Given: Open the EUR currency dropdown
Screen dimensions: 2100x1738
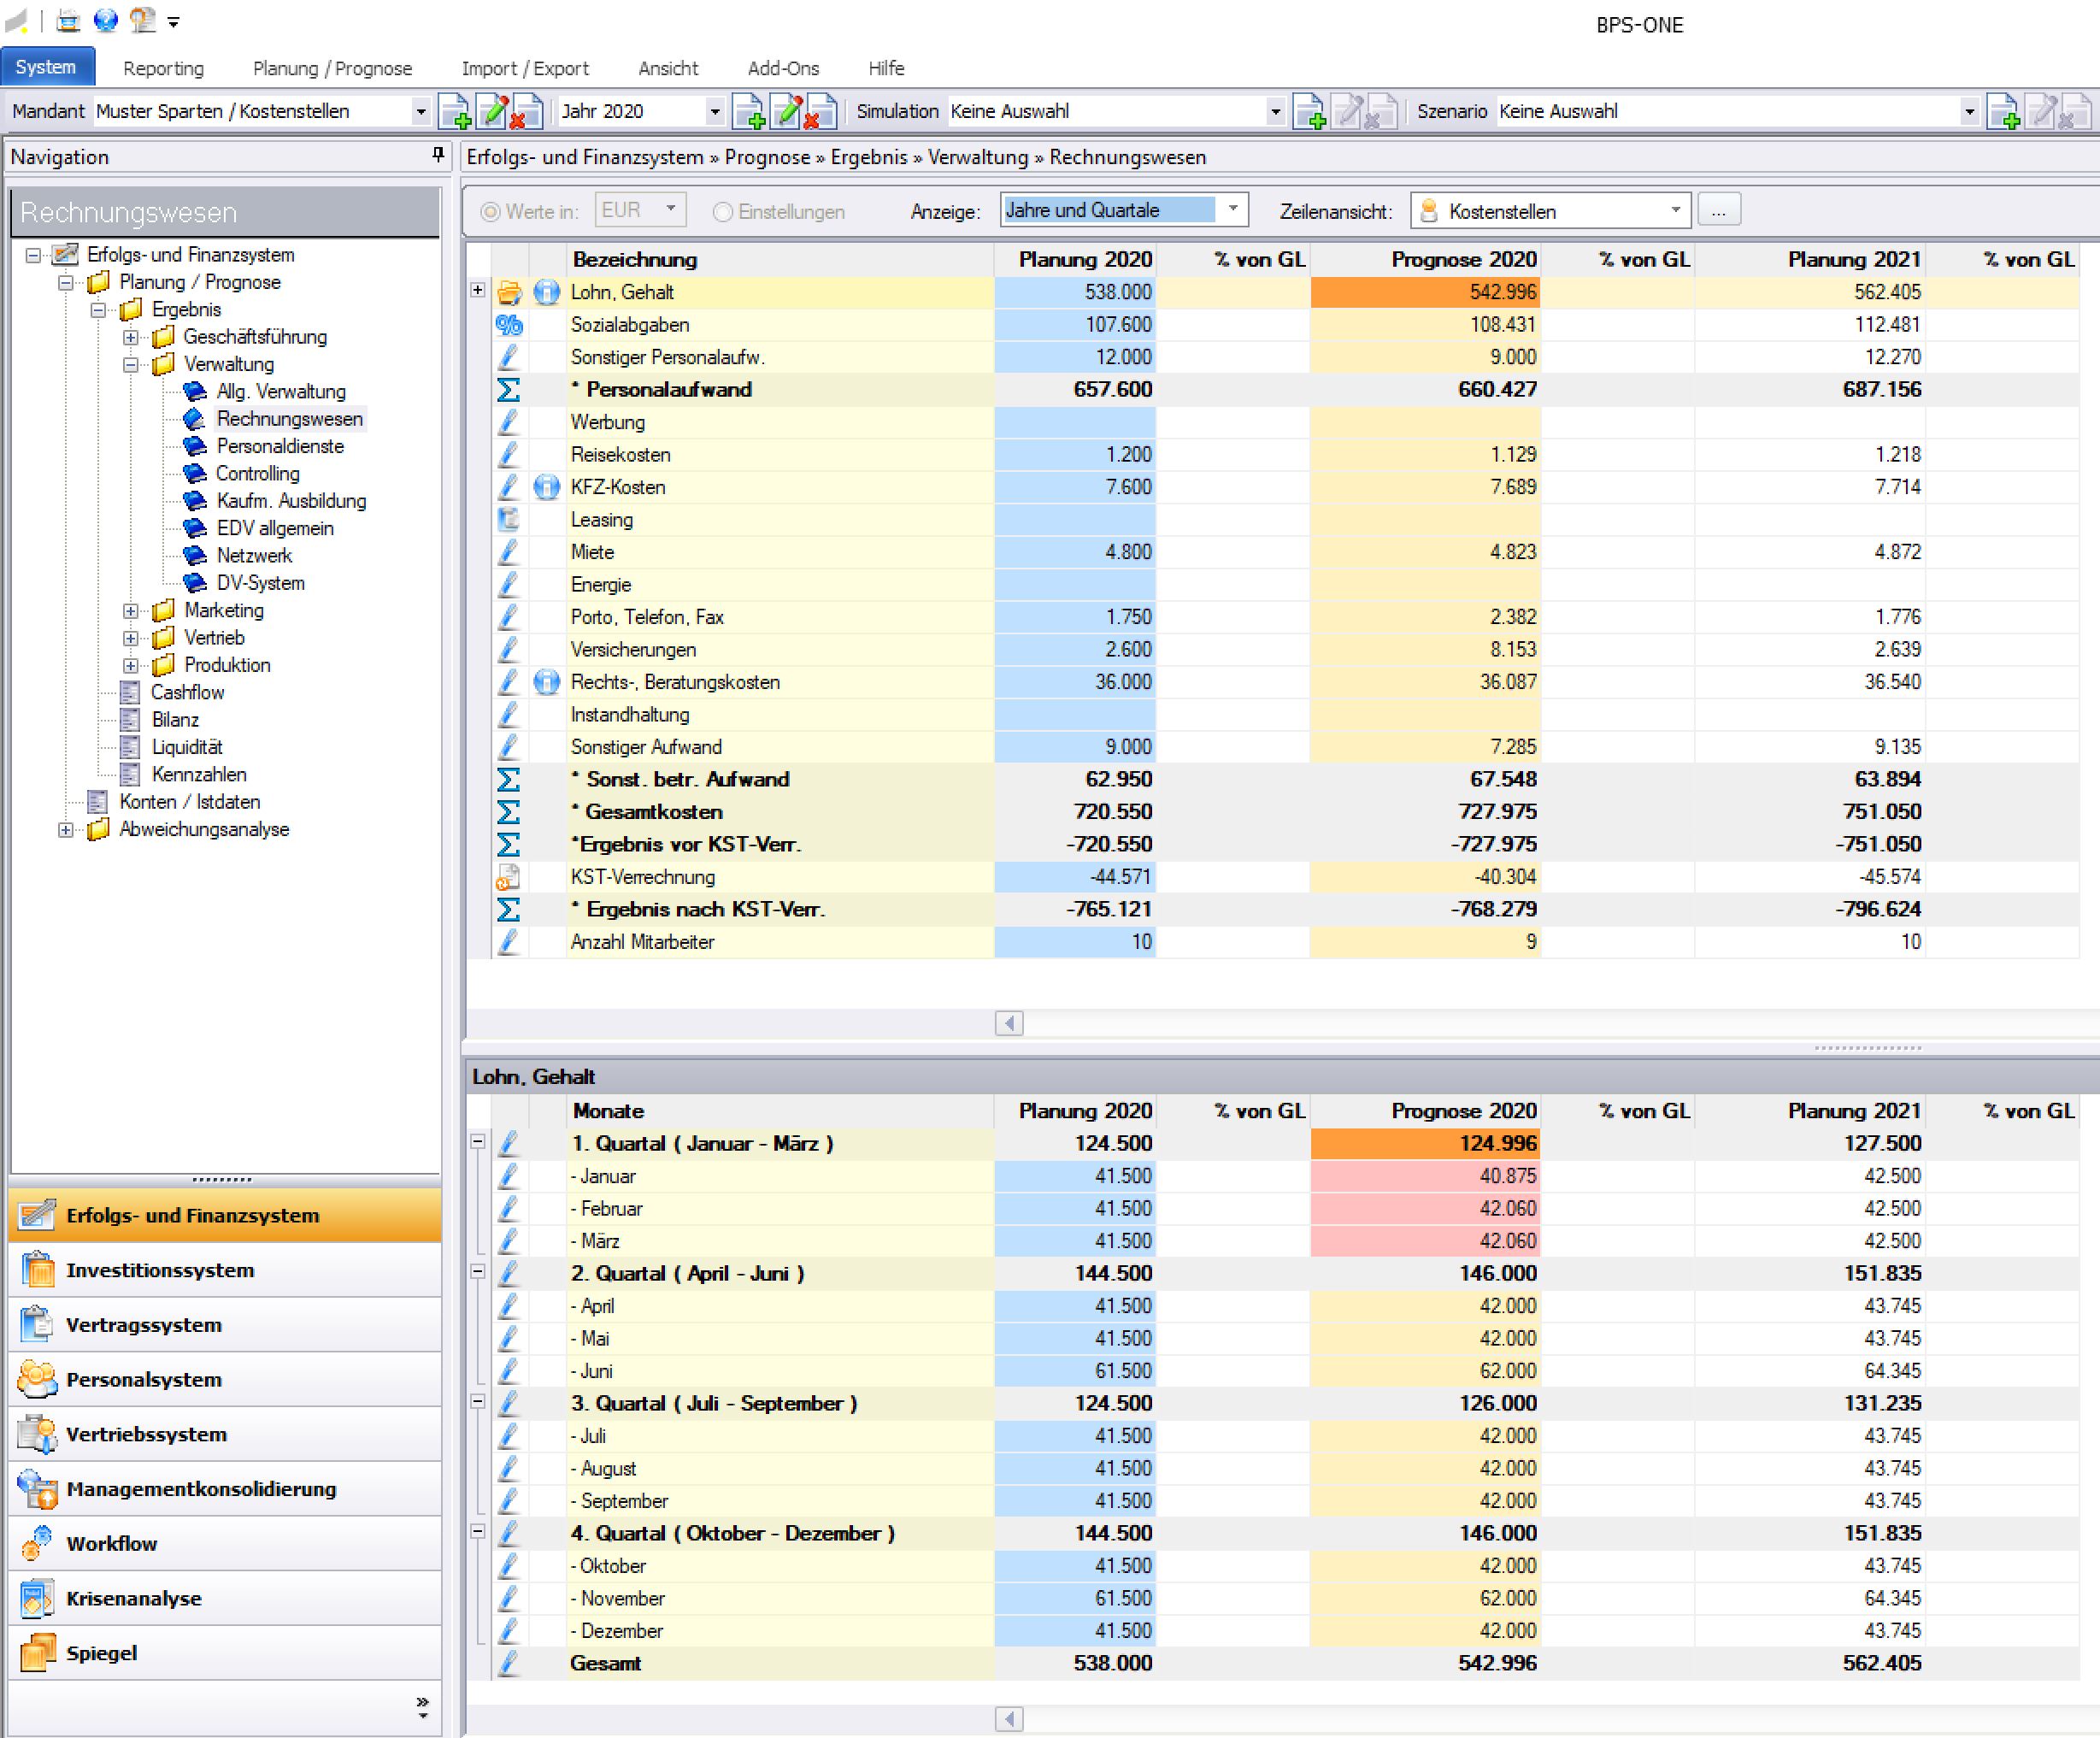Looking at the screenshot, I should [671, 209].
